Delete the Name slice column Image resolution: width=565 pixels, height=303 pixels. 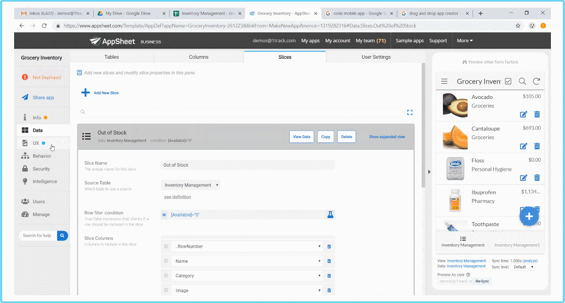pos(329,261)
